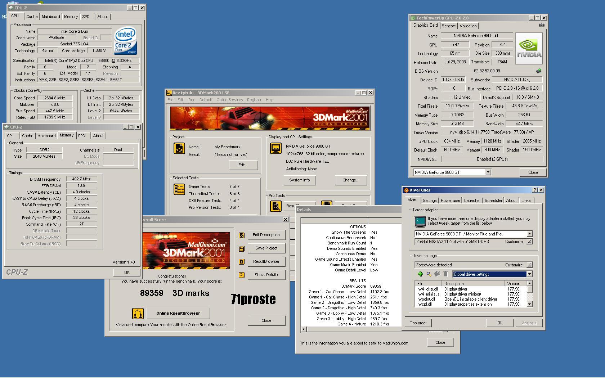Click the tree icon beside Online ResultBrowser

point(138,314)
